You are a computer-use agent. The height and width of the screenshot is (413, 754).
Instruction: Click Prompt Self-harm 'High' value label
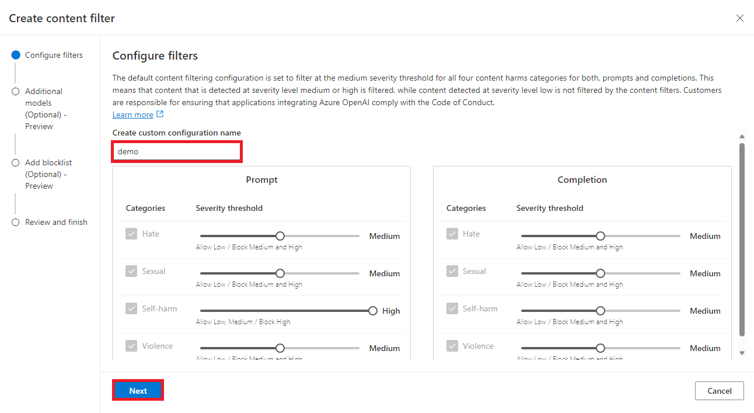391,311
